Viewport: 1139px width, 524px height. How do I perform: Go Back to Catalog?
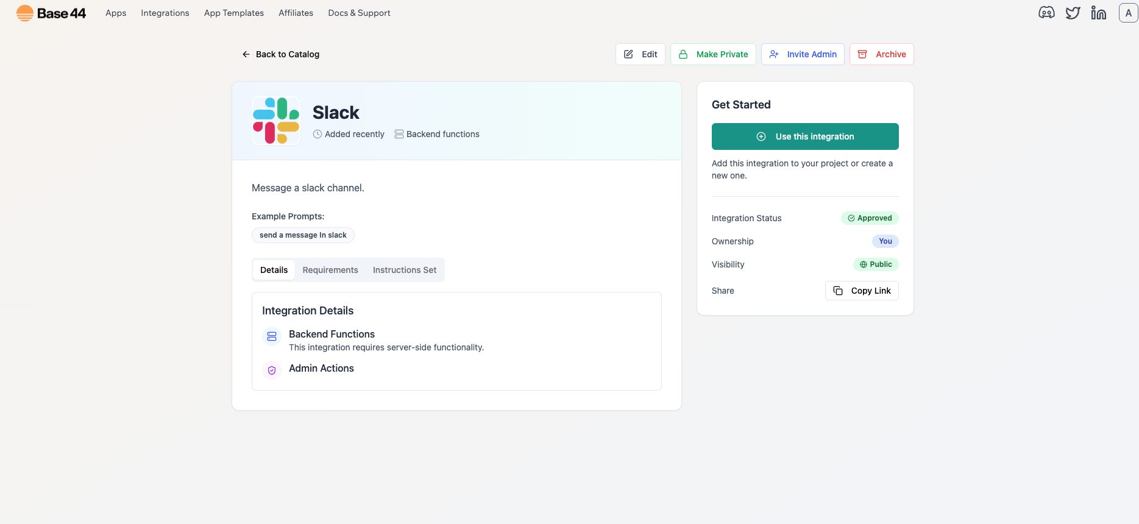pyautogui.click(x=280, y=54)
